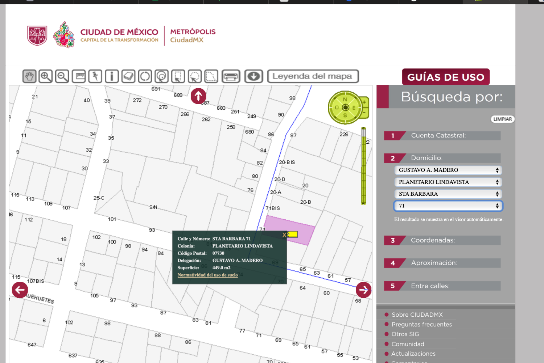Click the download arrow icon
Image resolution: width=544 pixels, height=363 pixels.
pos(254,76)
